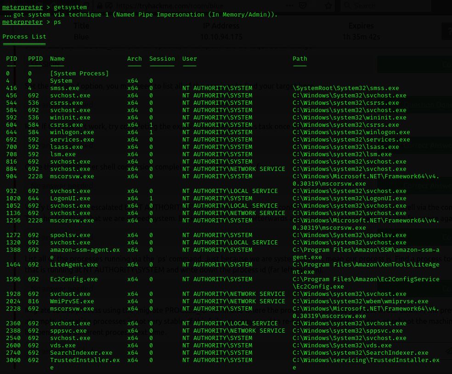Click the meterpreter prompt before ps
Image resolution: width=452 pixels, height=374 pixels.
click(x=22, y=22)
